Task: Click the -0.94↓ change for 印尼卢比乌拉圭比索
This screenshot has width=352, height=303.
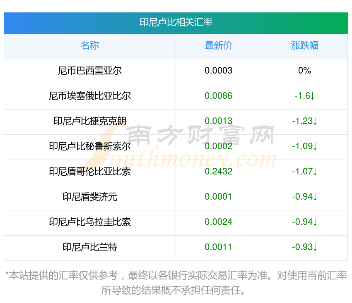Action: (x=305, y=222)
